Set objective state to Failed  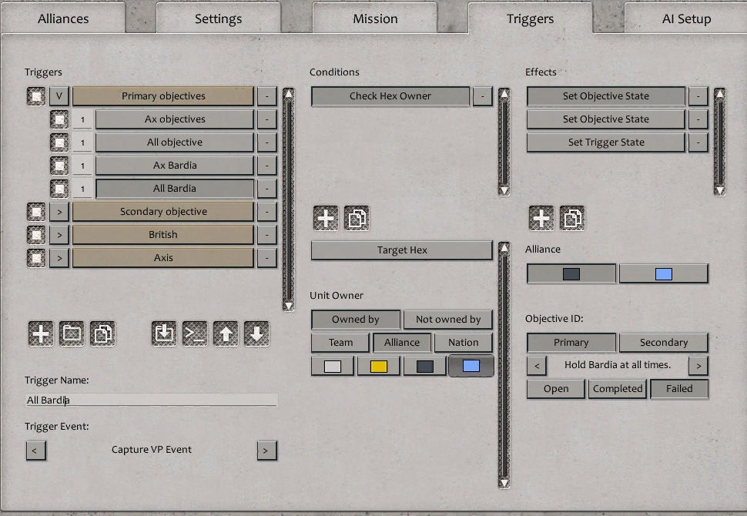679,388
